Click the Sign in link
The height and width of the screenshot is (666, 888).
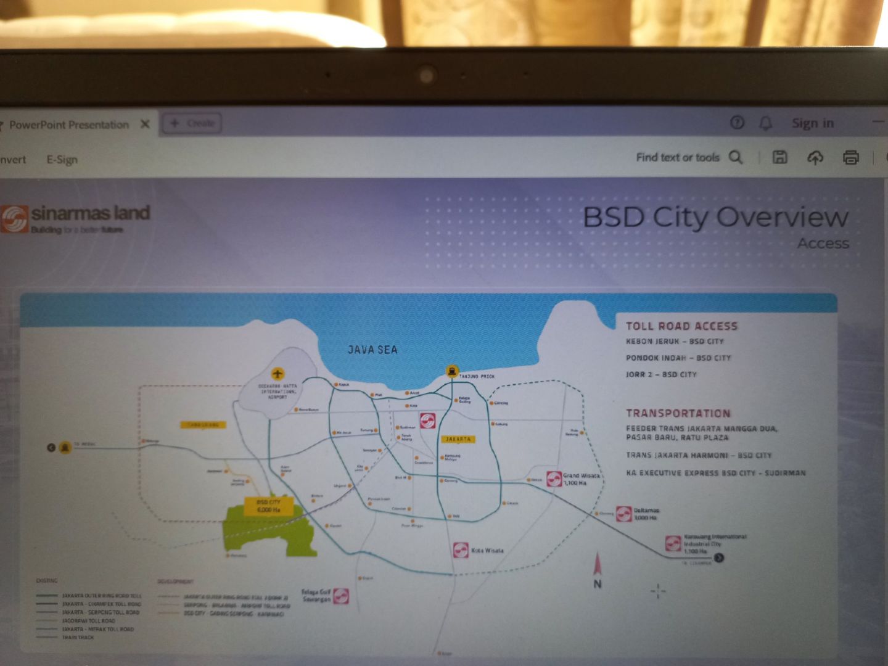(x=813, y=123)
